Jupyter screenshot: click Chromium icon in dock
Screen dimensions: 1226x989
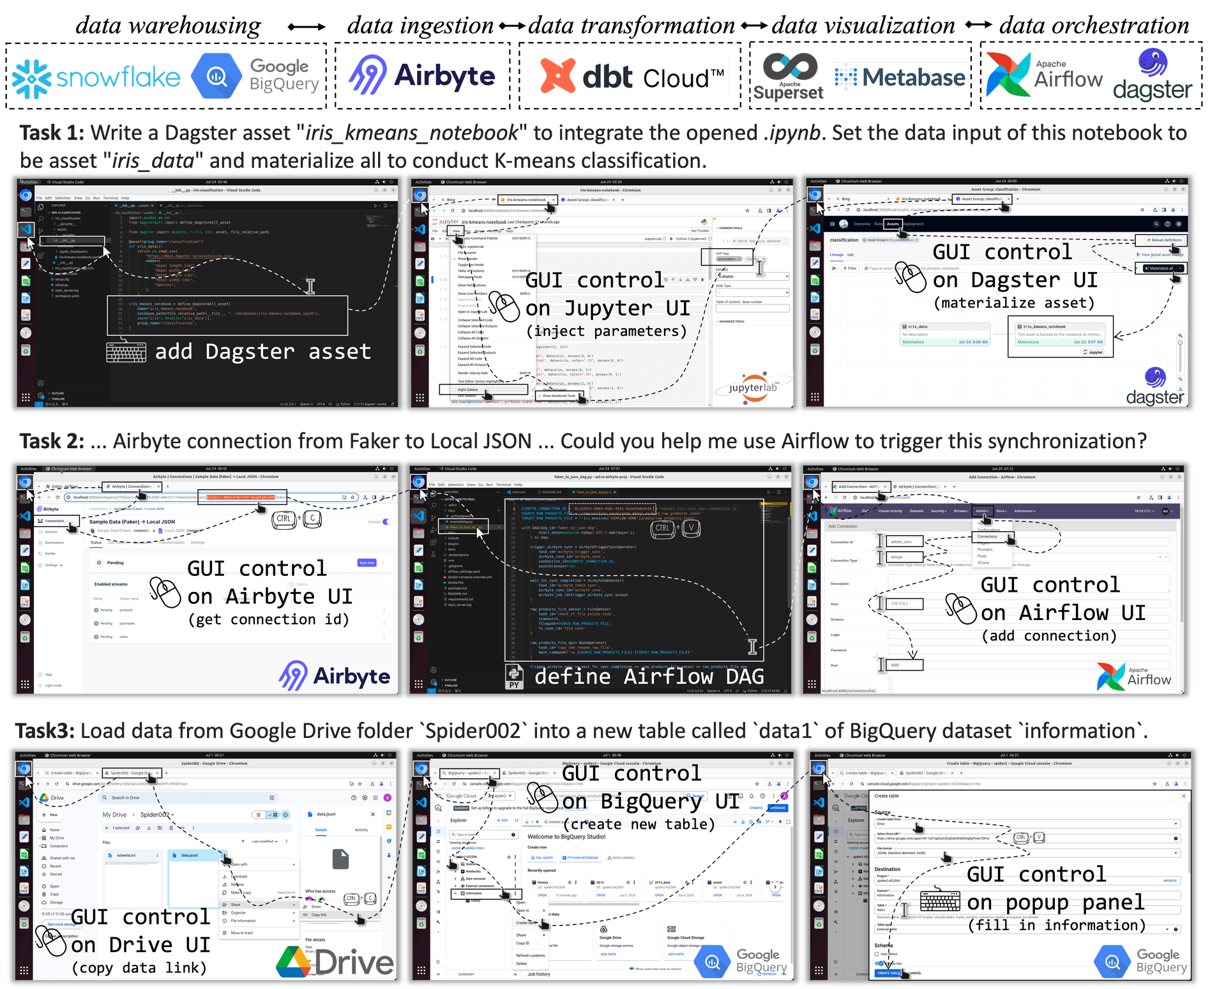420,195
